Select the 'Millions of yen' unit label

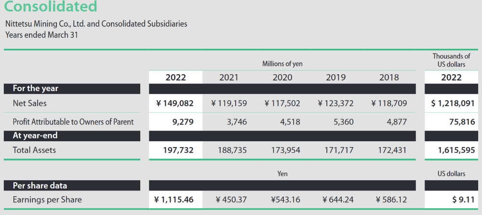pyautogui.click(x=282, y=64)
